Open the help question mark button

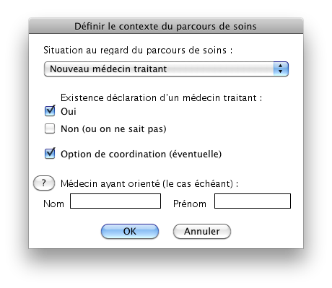(44, 183)
